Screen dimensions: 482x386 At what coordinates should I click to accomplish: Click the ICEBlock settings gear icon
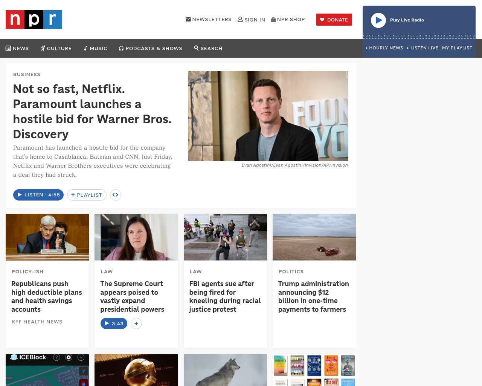69,357
